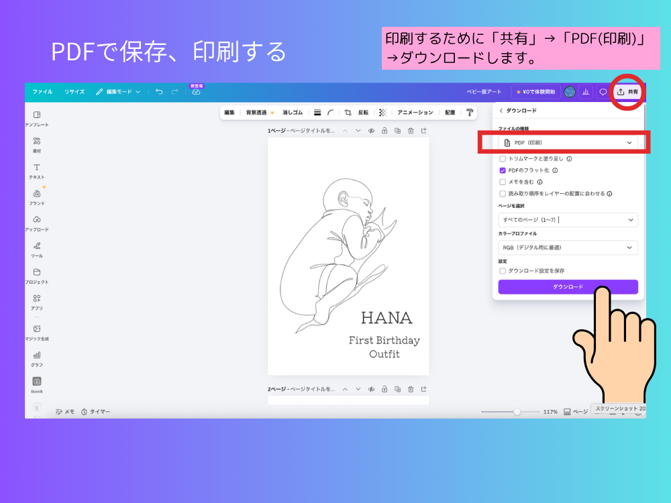This screenshot has width=671, height=503.
Task: Open the アップロード (Uploads) sidebar panel
Action: (x=37, y=223)
